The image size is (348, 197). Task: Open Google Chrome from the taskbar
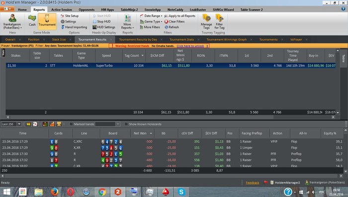(x=102, y=192)
